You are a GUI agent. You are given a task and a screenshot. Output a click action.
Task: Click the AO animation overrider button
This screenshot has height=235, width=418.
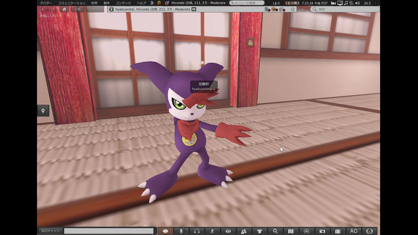point(353,231)
